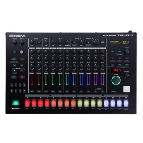Toggle step button 12
143x143 pixels.
pyautogui.click(x=100, y=103)
